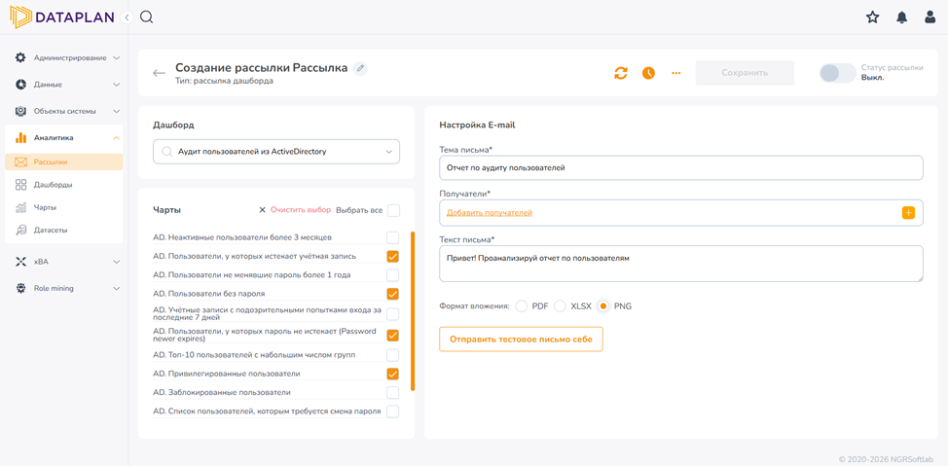The image size is (948, 466).
Task: Edit mailing name with pencil icon
Action: click(x=360, y=68)
